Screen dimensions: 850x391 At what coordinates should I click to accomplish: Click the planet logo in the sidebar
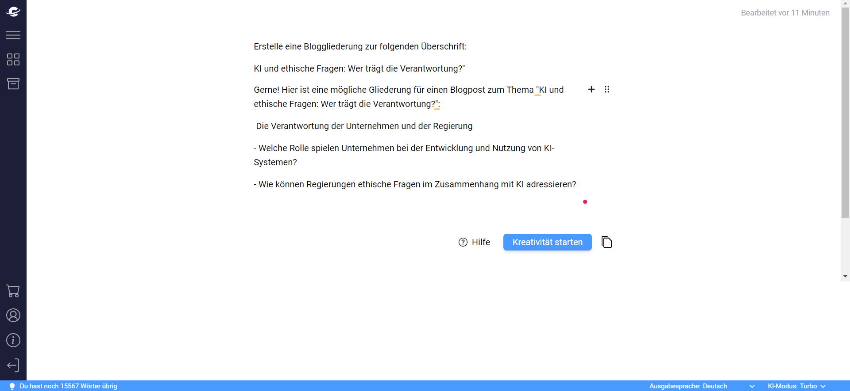pos(13,12)
